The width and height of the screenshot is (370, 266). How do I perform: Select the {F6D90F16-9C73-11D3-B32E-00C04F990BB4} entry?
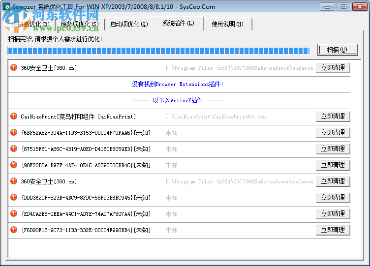86,230
